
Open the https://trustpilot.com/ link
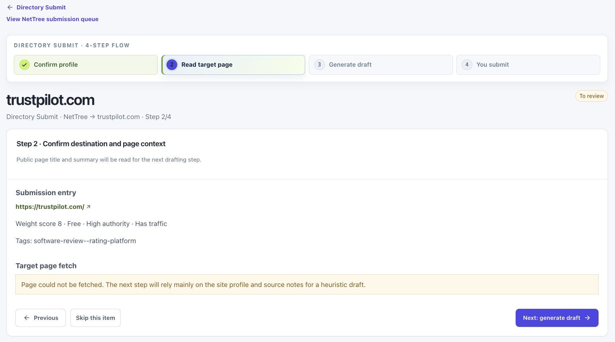point(50,207)
